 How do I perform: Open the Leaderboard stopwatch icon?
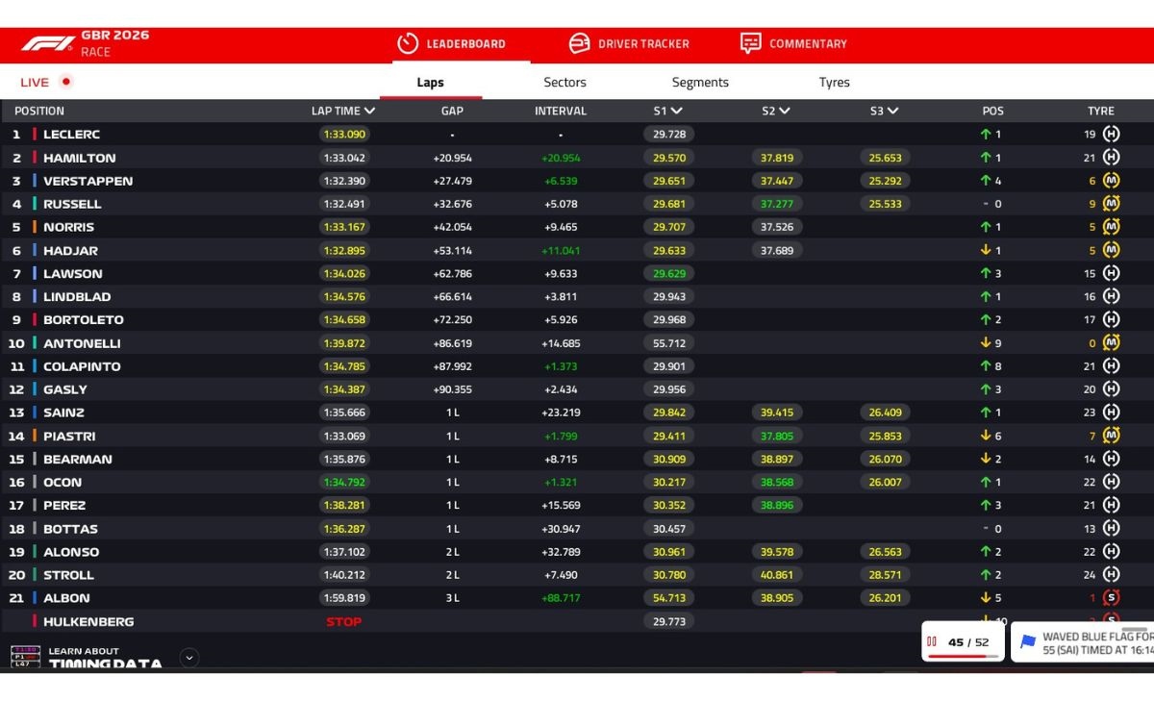pos(408,43)
